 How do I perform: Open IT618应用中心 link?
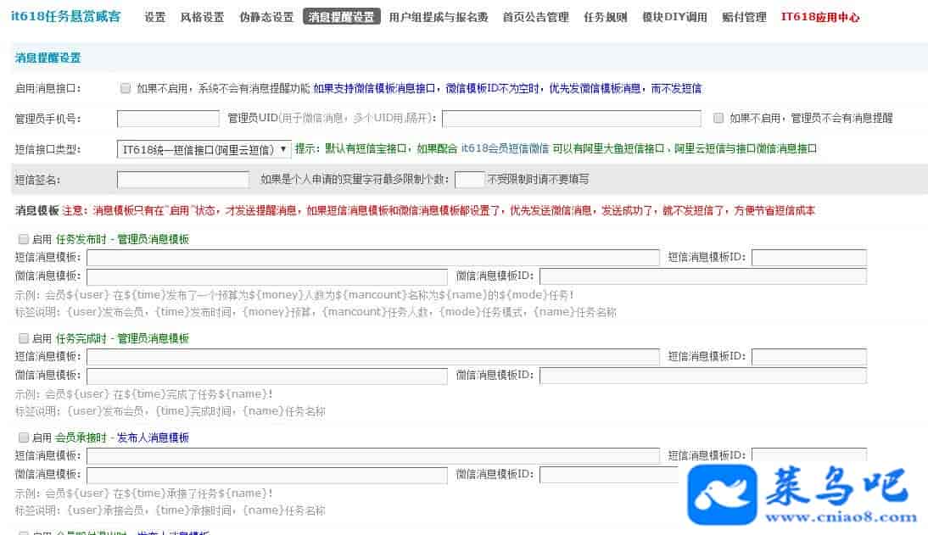pyautogui.click(x=820, y=17)
